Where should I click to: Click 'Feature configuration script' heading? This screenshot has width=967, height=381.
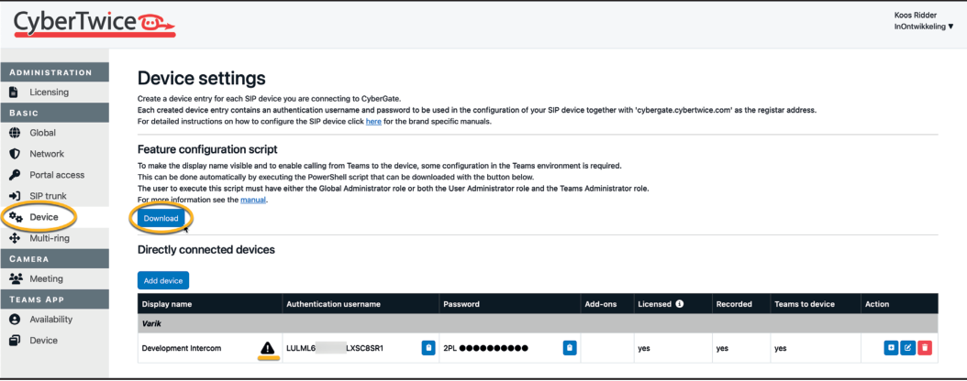(x=207, y=149)
